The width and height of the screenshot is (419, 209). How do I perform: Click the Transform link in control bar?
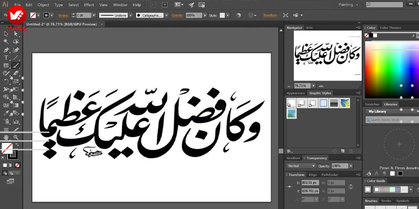coord(270,16)
